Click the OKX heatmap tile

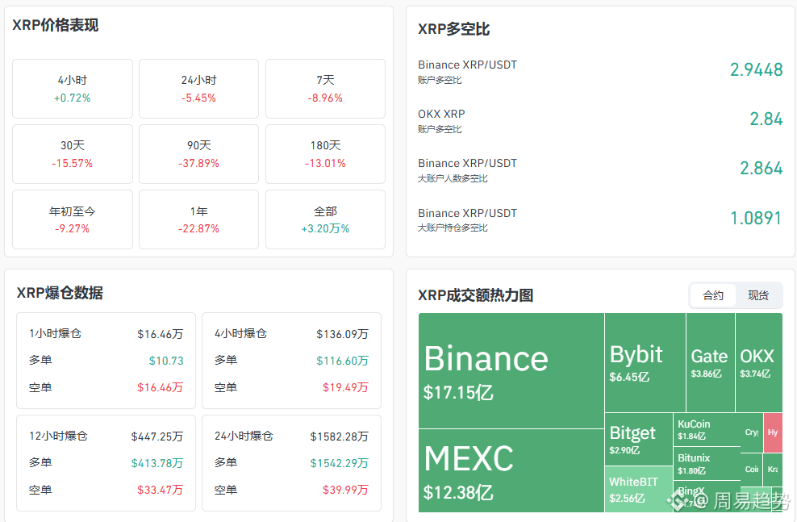[x=759, y=362]
